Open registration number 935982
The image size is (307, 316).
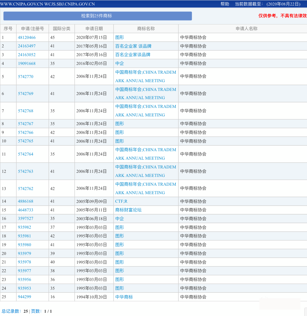tap(24, 227)
